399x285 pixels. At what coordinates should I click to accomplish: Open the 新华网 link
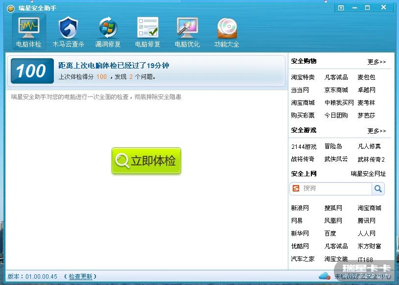point(300,234)
